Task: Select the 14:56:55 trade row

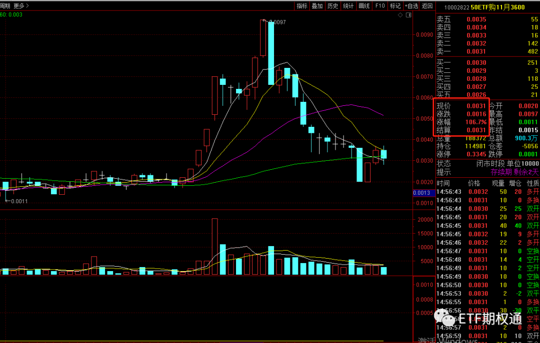Action: tap(487, 302)
